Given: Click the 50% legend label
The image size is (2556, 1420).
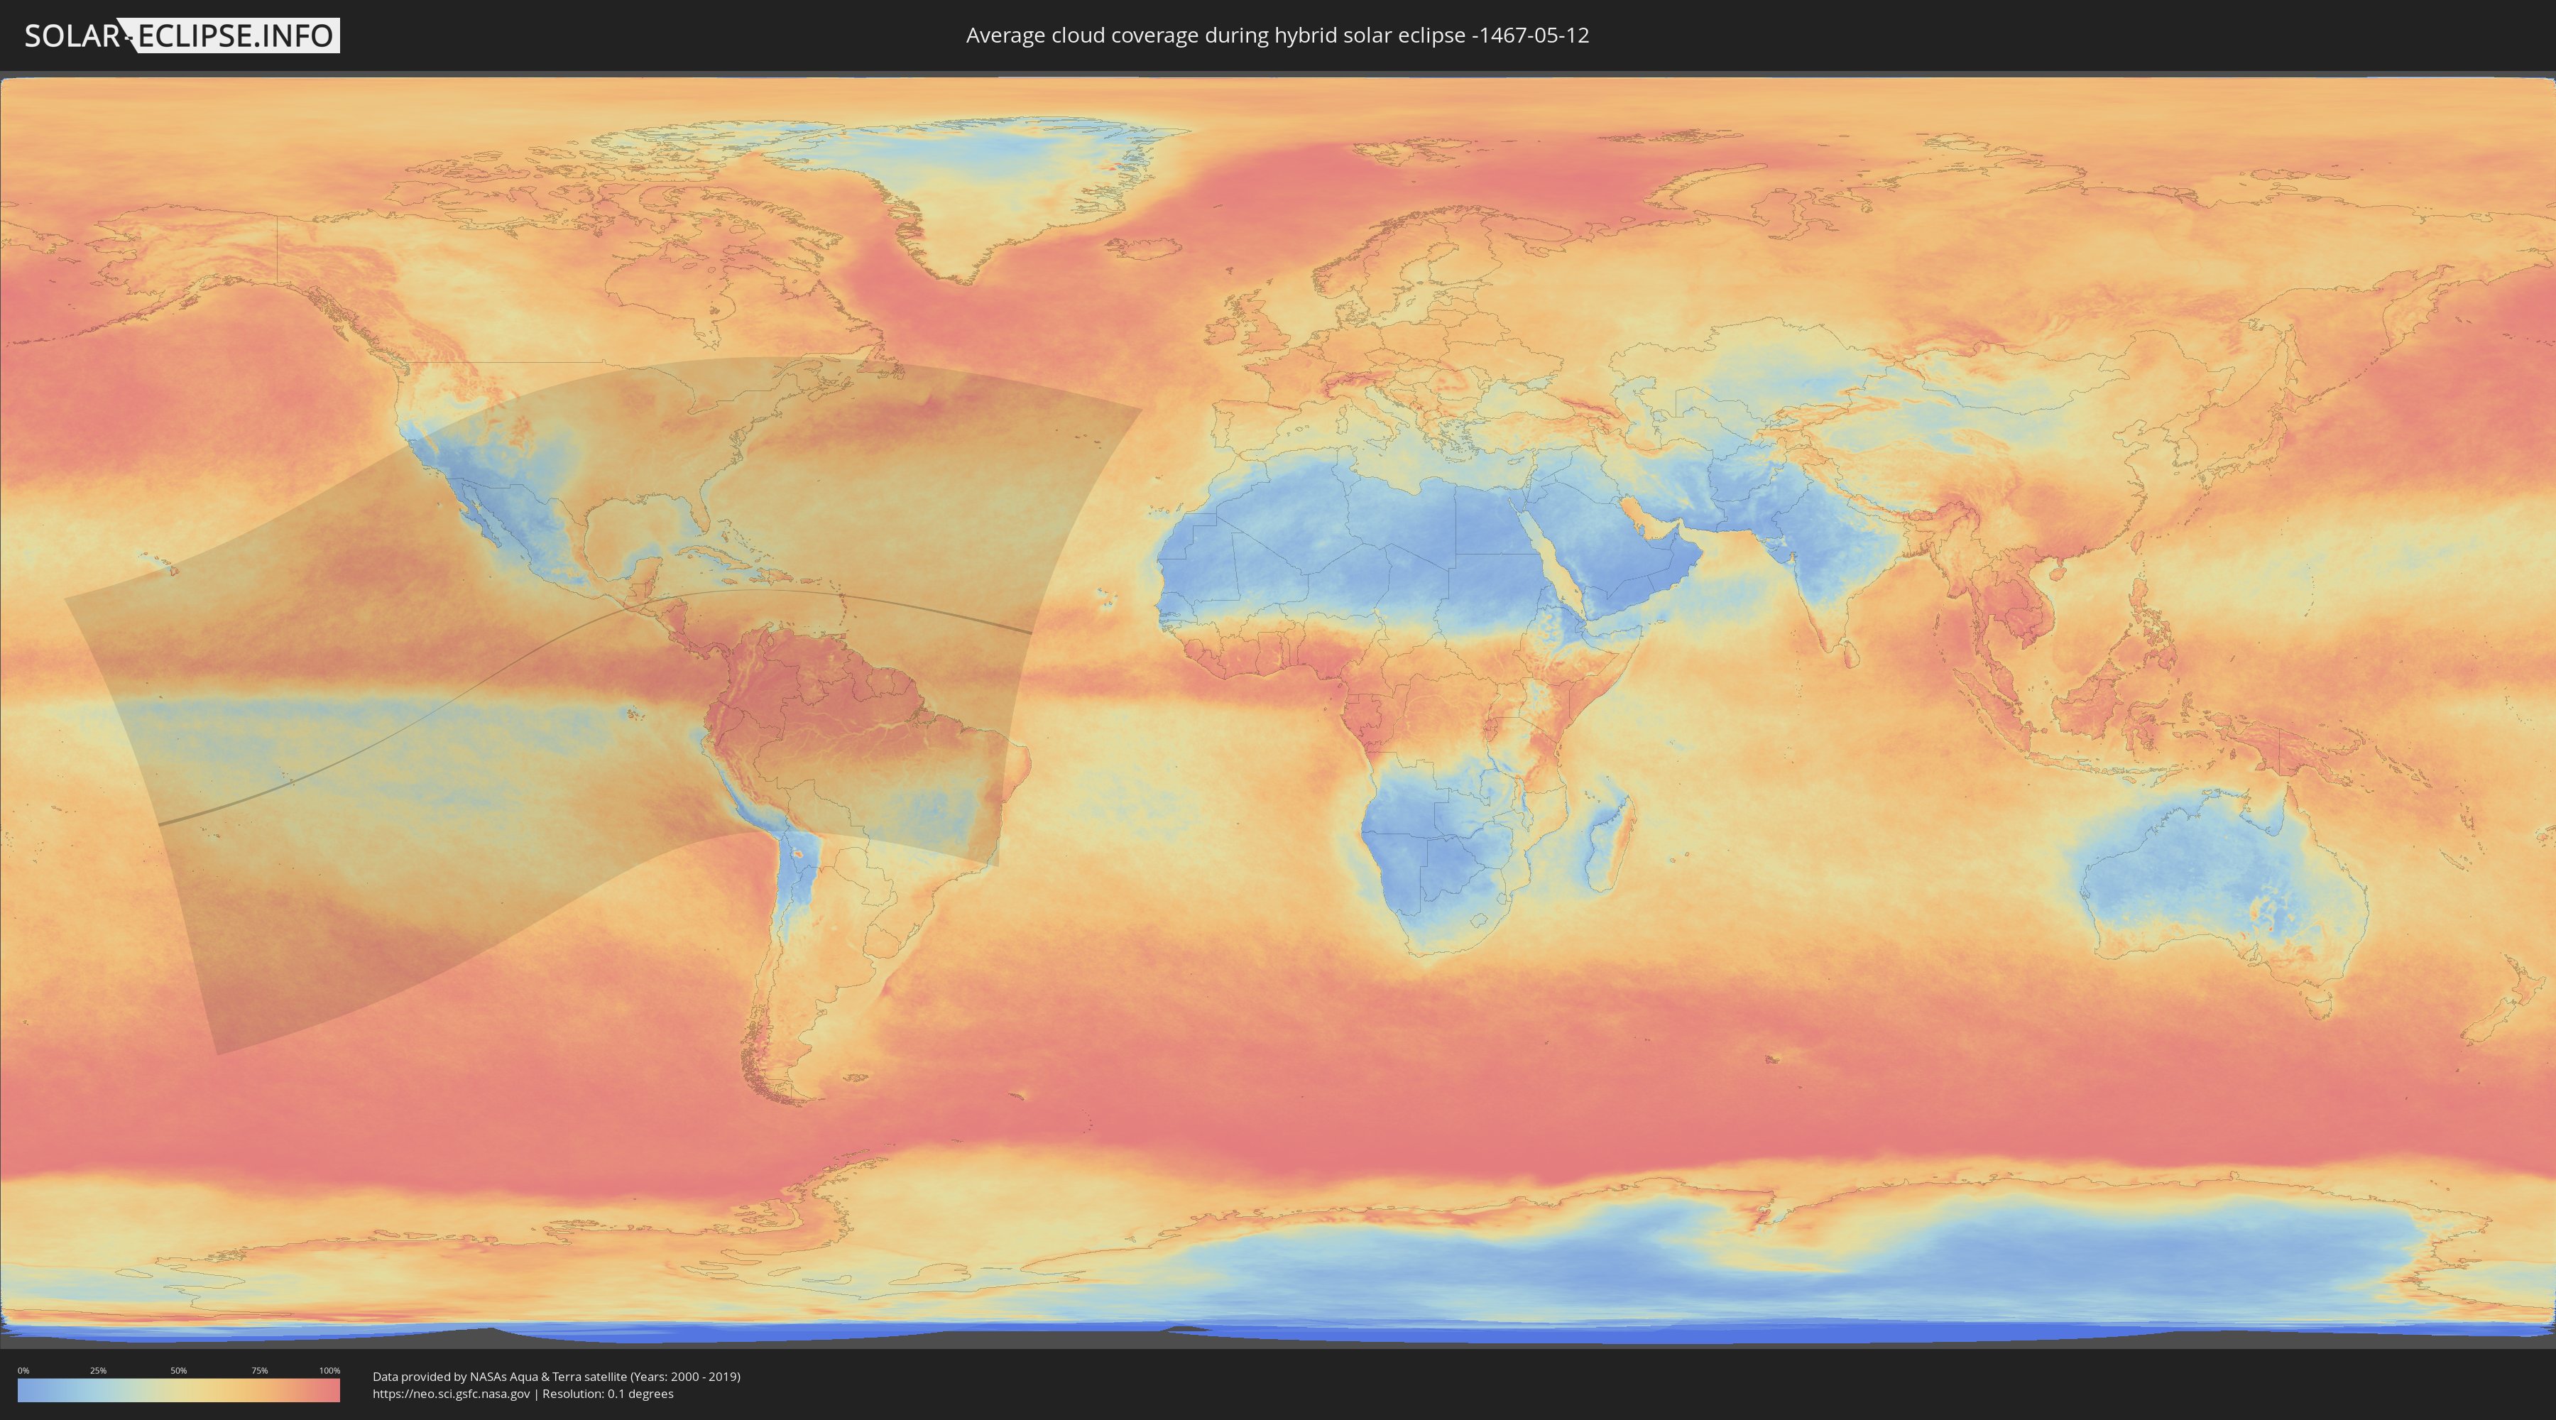Looking at the screenshot, I should pyautogui.click(x=179, y=1370).
